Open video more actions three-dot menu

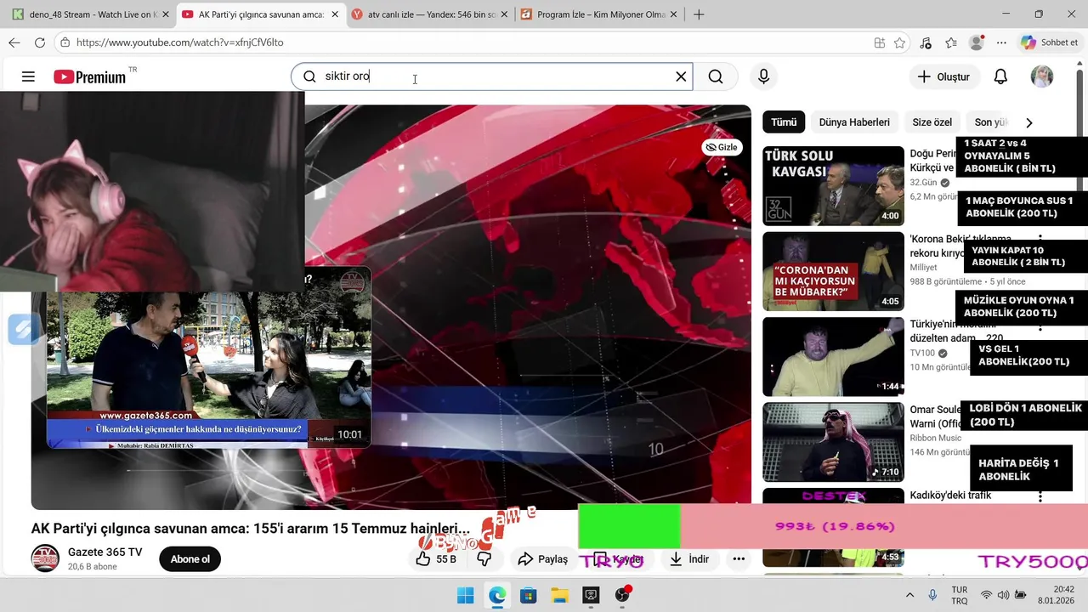click(x=739, y=558)
